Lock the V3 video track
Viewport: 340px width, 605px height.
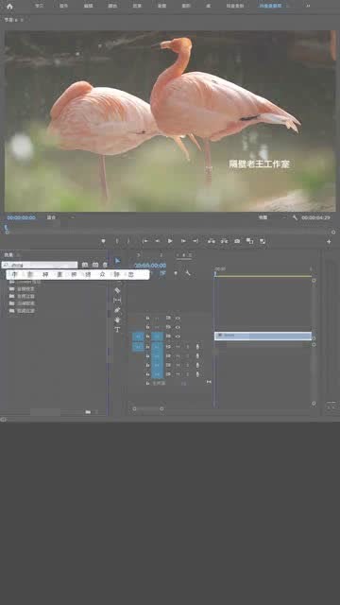pyautogui.click(x=147, y=318)
